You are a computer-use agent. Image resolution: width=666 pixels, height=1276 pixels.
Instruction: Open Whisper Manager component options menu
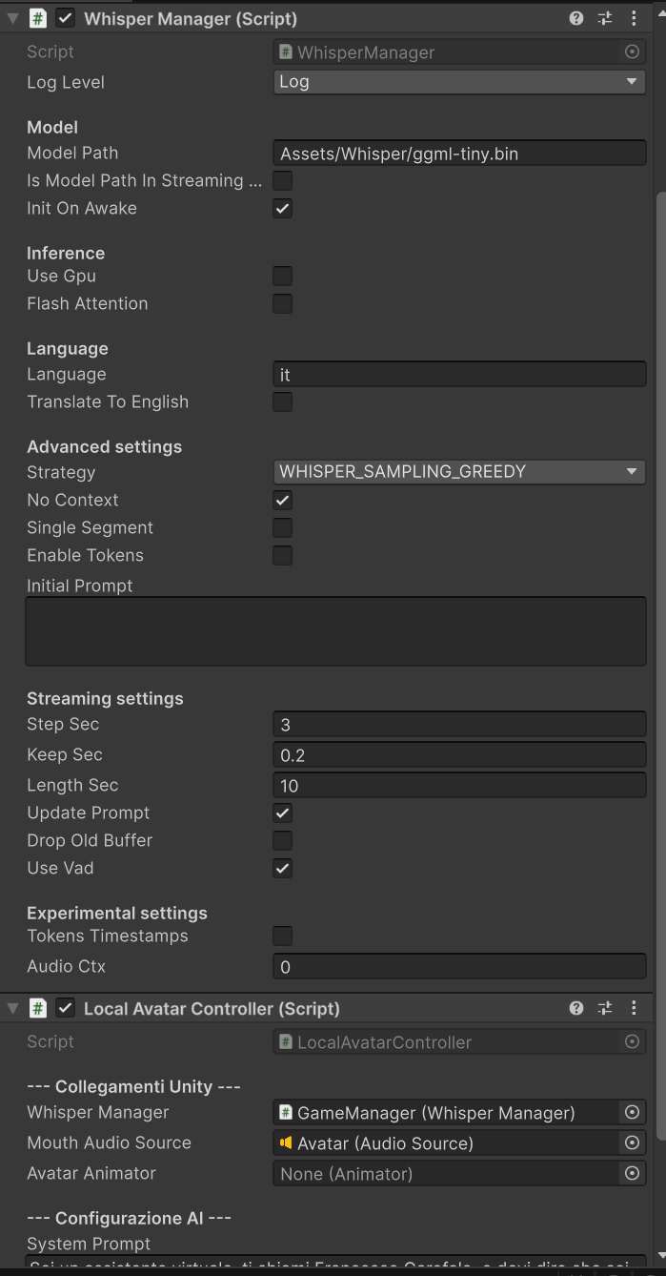(x=634, y=18)
